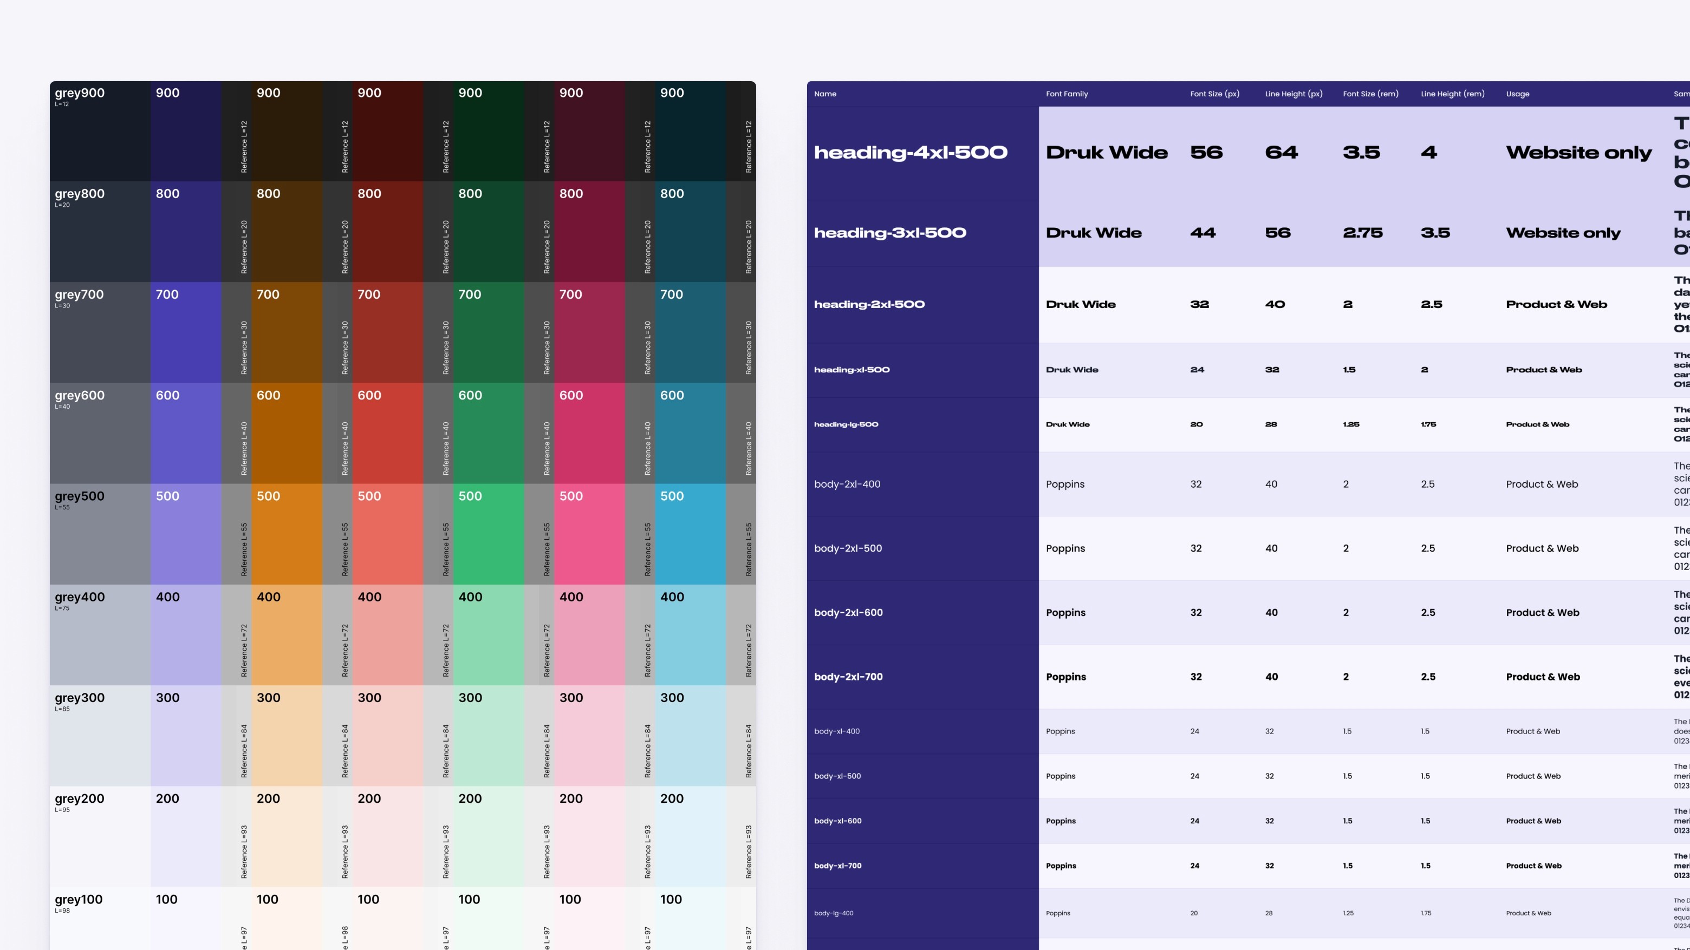Select the green 500 swatch
Viewport: 1690px width, 950px height.
pos(490,534)
